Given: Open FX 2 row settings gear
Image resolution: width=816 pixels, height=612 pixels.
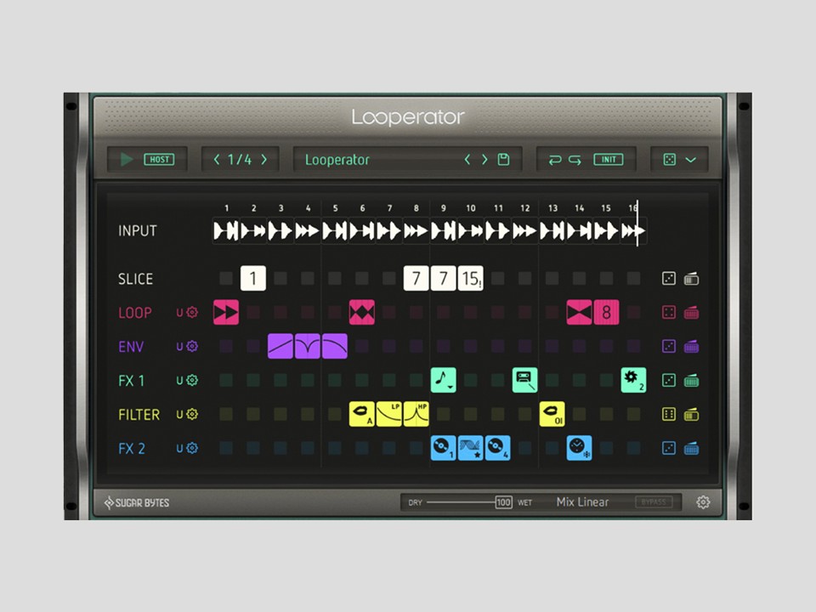Looking at the screenshot, I should tap(193, 448).
